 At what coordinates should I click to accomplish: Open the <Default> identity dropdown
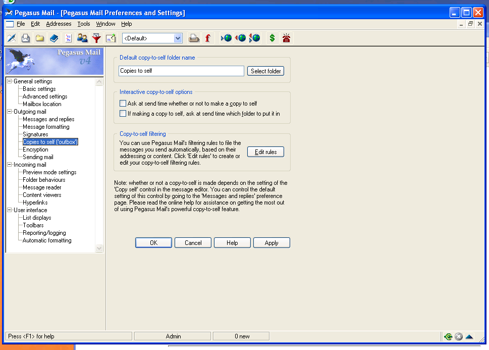point(178,38)
